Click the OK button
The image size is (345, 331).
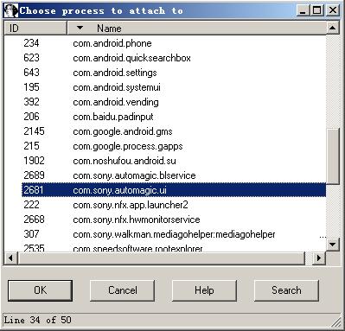point(40,290)
